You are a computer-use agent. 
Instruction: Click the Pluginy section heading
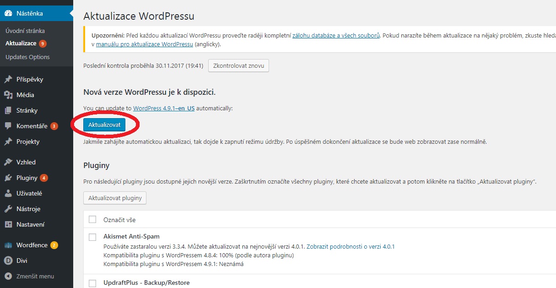click(97, 165)
